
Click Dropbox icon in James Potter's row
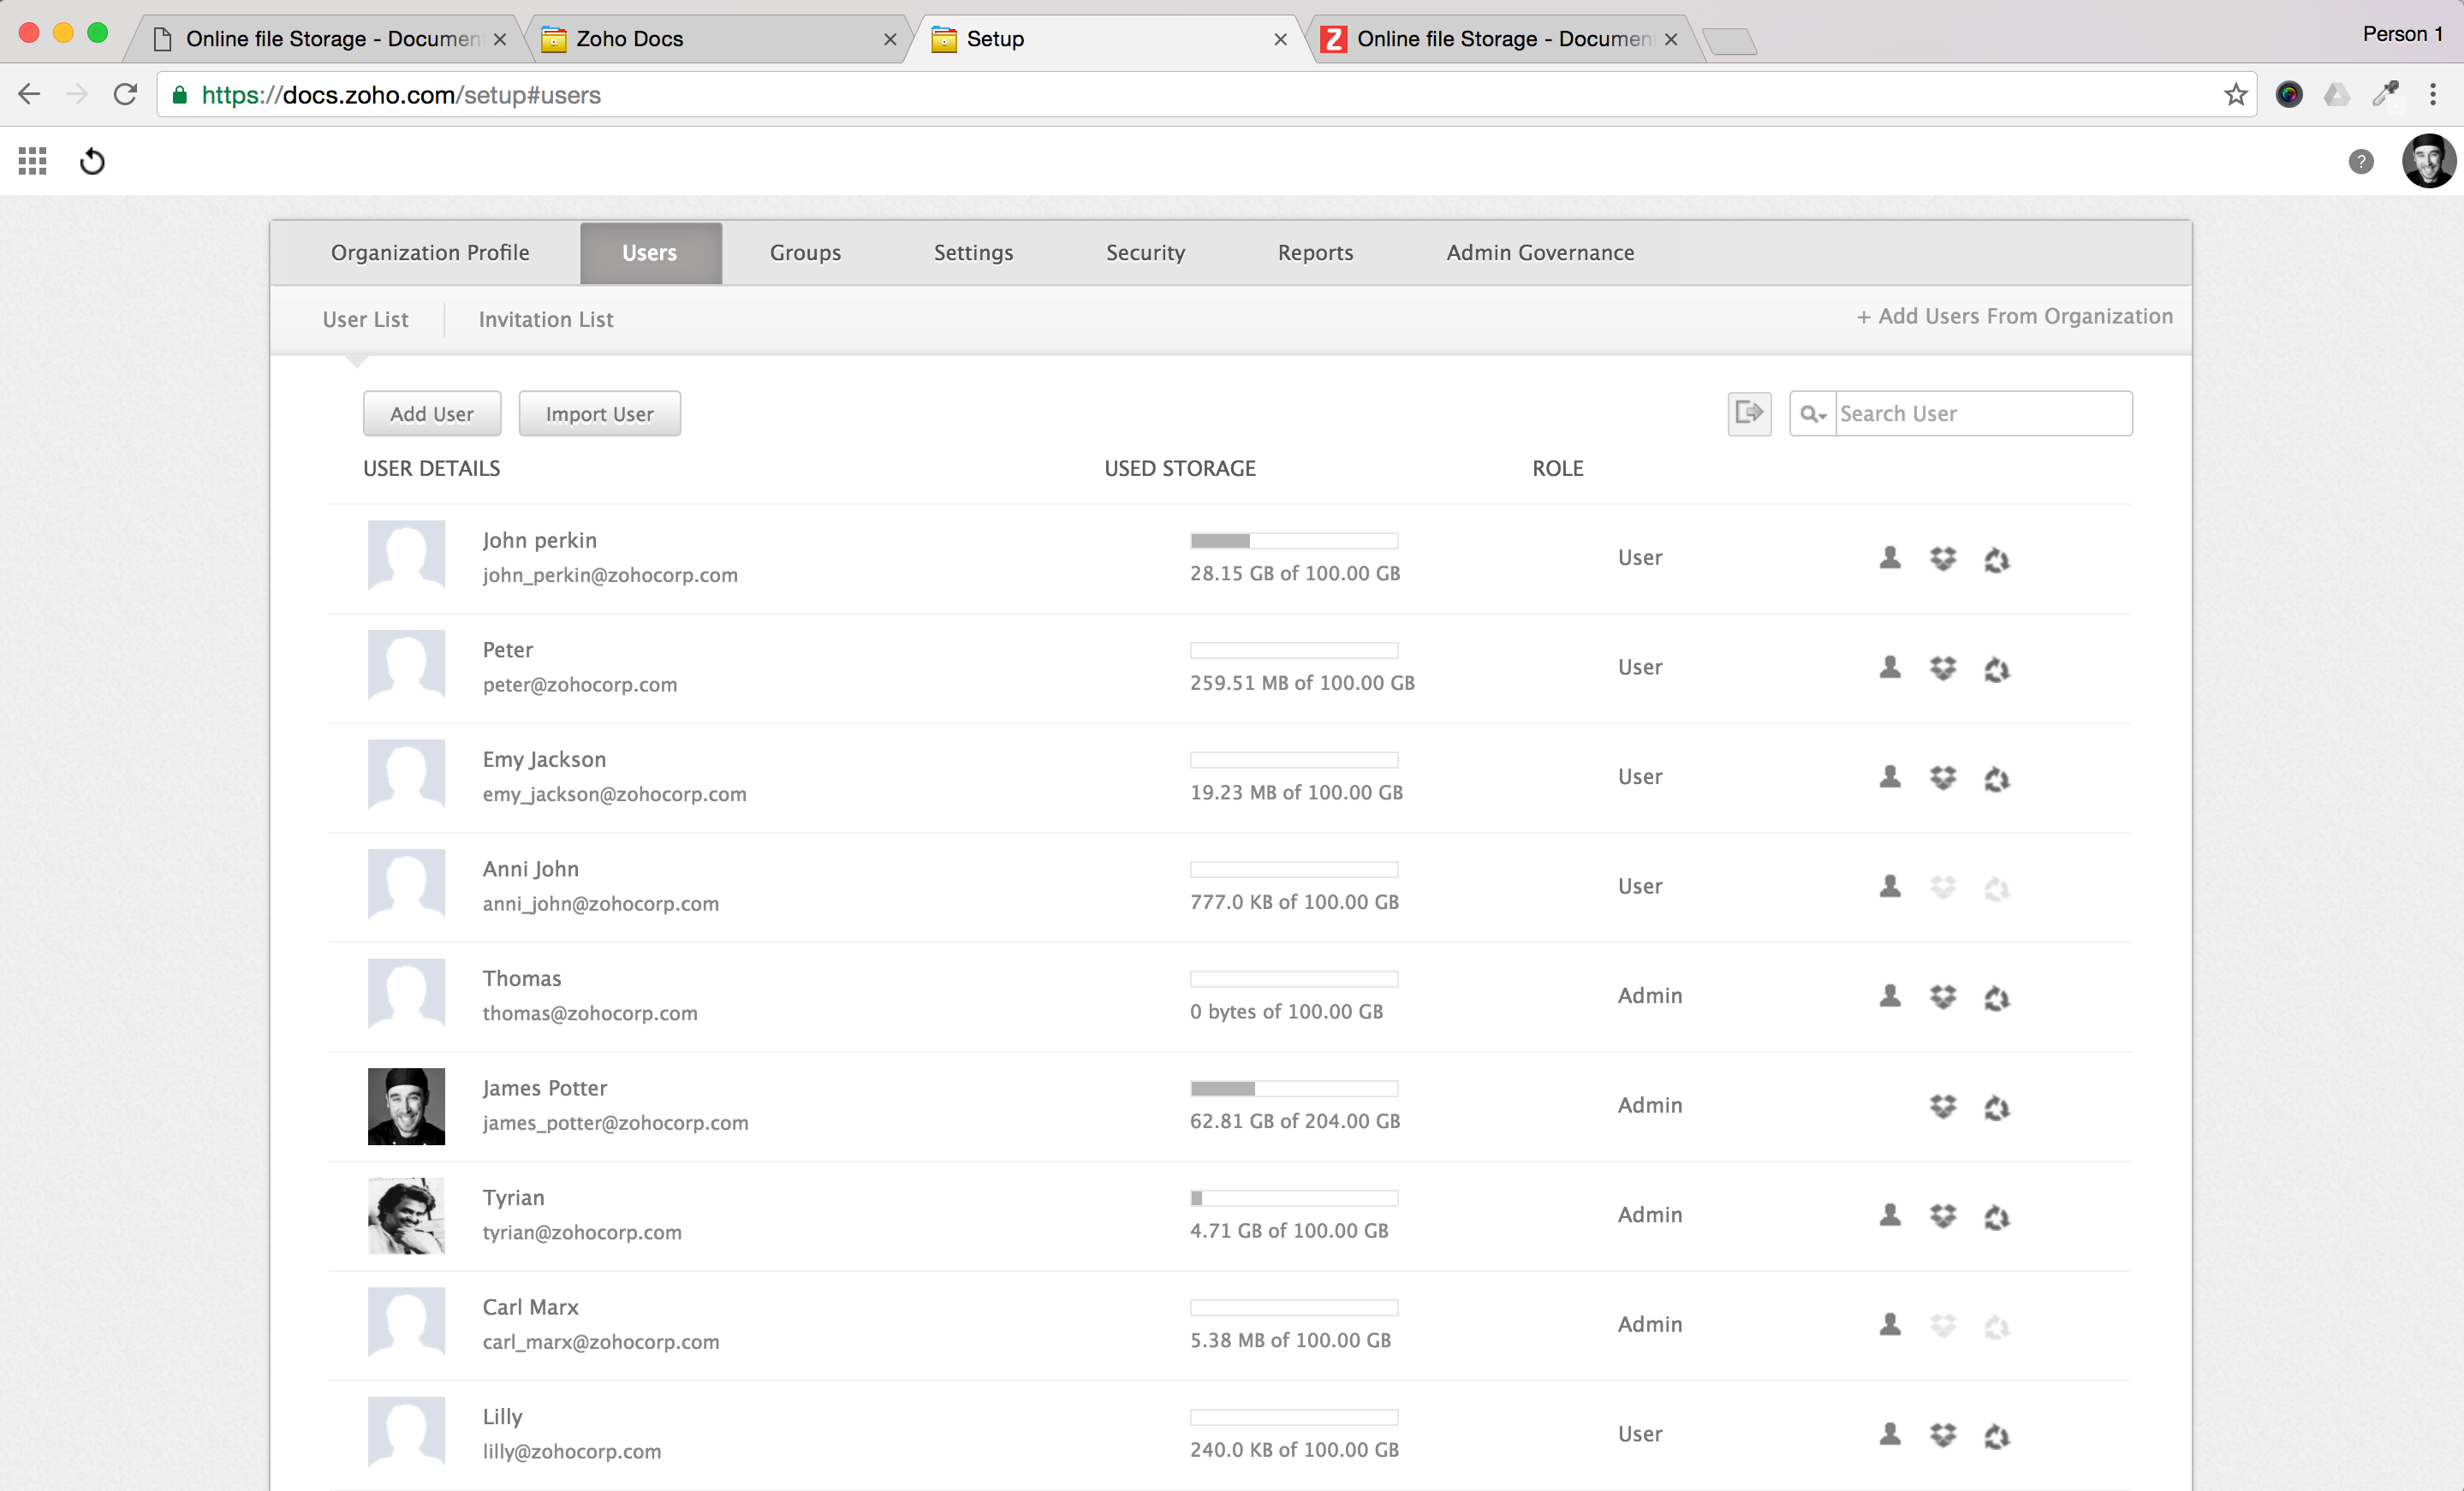click(1942, 1106)
